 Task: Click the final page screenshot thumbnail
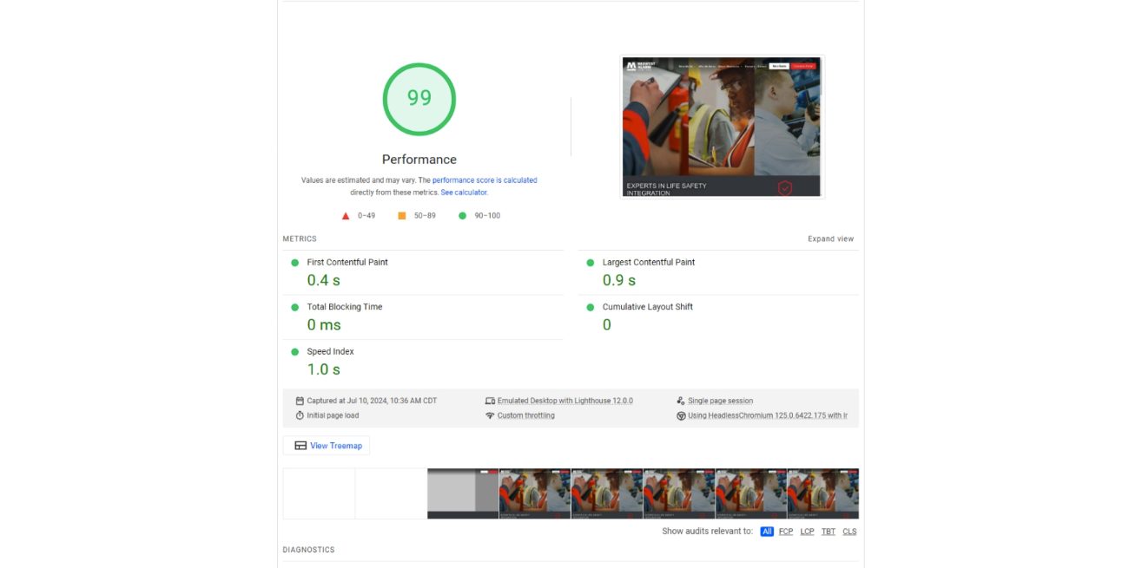click(721, 127)
